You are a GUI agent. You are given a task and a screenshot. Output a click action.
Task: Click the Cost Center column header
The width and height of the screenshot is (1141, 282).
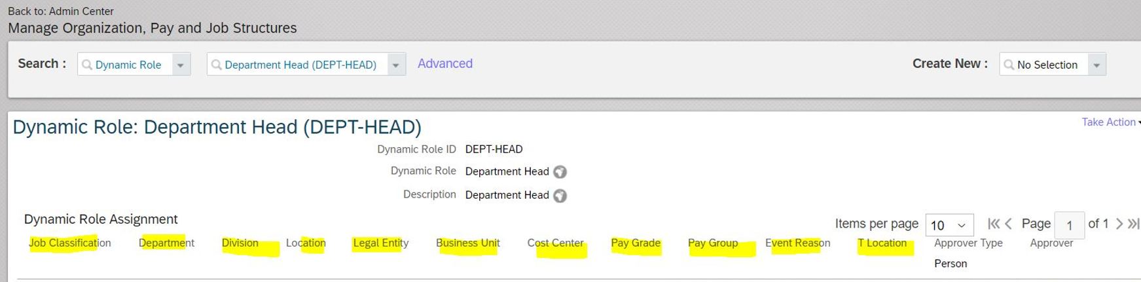[555, 243]
